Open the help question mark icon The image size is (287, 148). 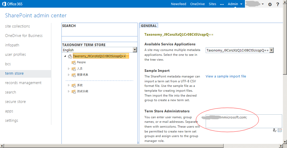[278, 4]
